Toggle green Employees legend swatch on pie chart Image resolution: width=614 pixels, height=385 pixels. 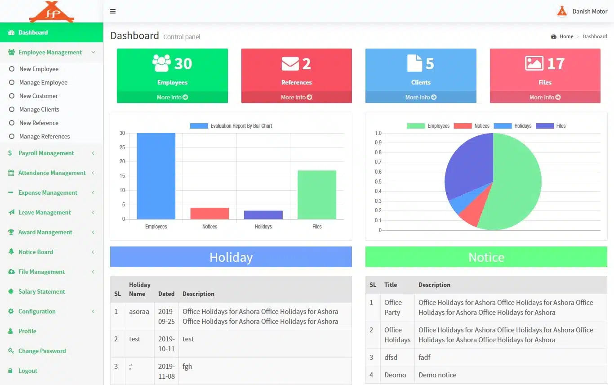pyautogui.click(x=416, y=126)
